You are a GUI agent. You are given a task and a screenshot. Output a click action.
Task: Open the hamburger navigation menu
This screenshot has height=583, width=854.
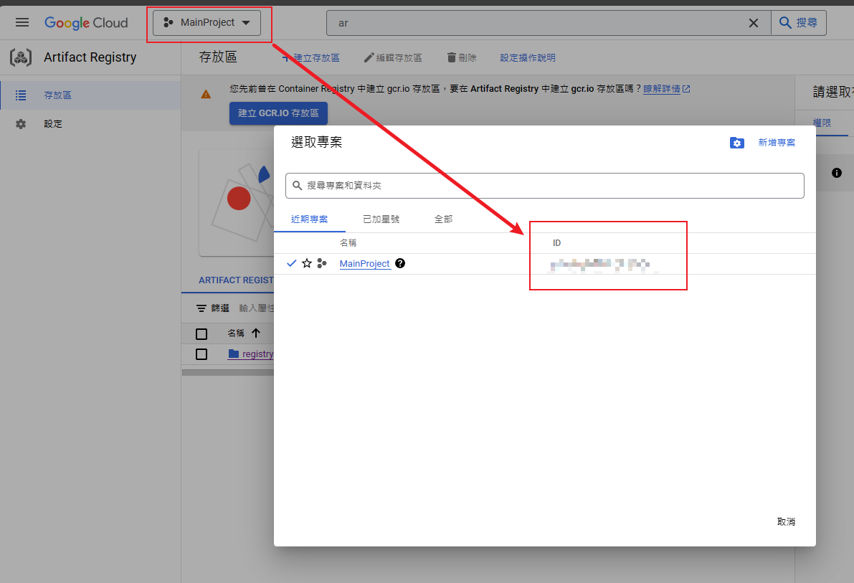coord(22,22)
